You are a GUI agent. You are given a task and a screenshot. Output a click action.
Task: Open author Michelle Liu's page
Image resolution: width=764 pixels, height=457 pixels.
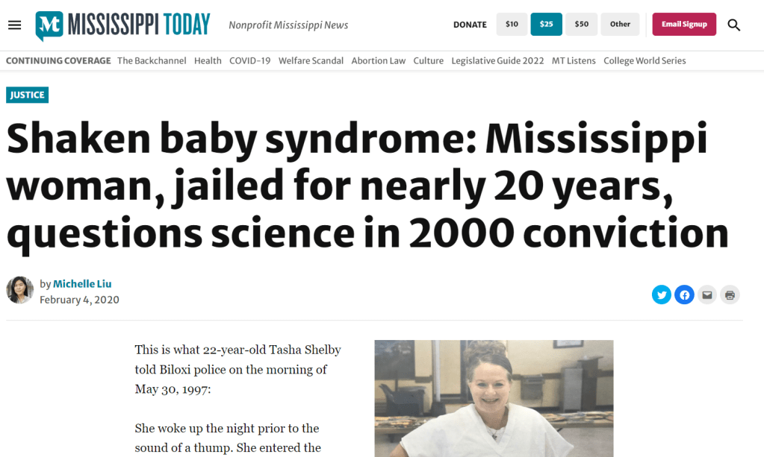[x=82, y=284]
